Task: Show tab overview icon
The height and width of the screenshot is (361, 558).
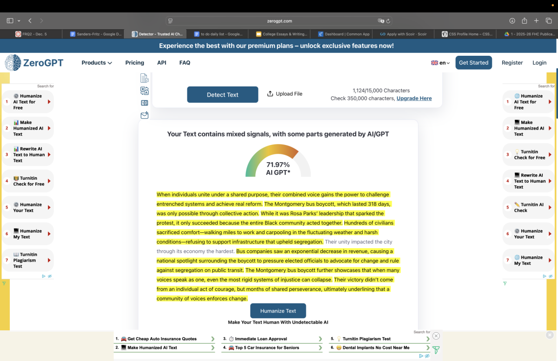Action: click(549, 21)
